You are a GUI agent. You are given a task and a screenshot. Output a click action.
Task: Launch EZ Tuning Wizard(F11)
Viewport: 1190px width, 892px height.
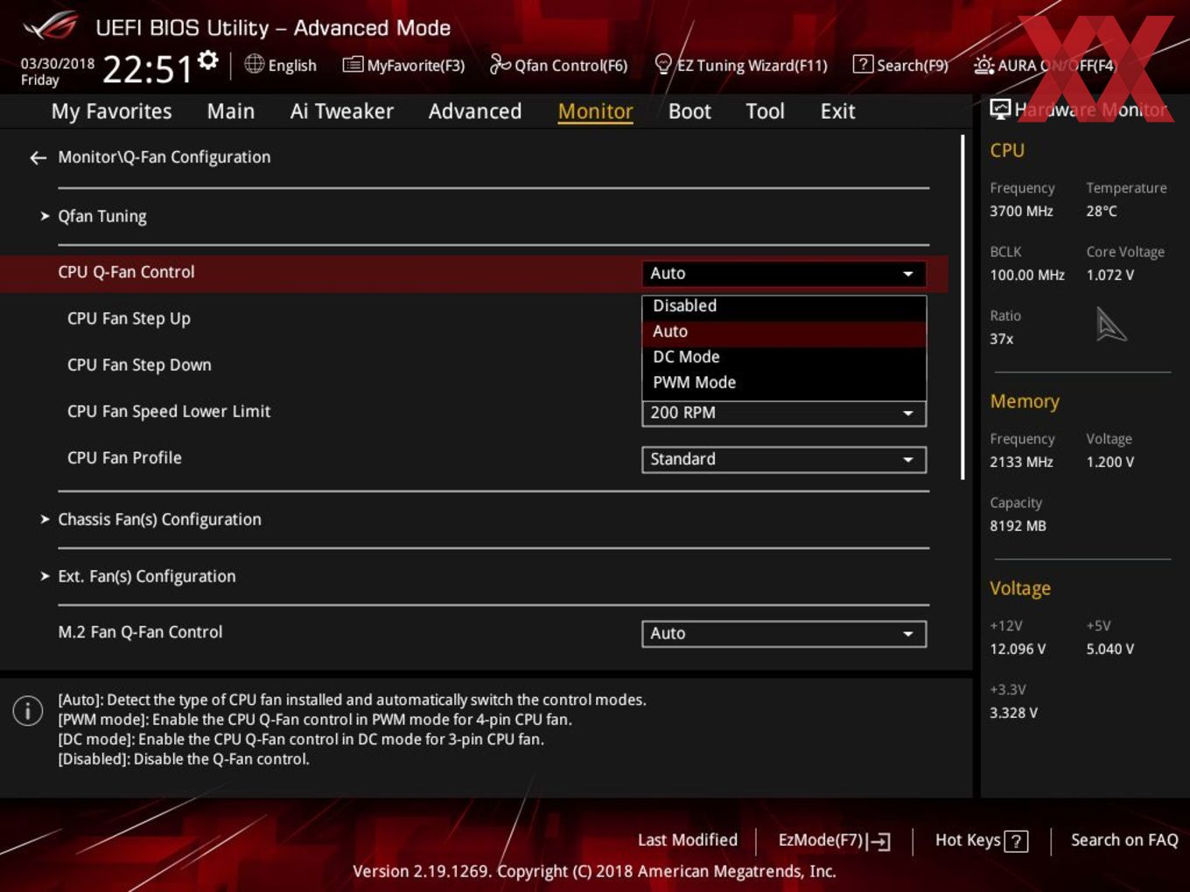tap(740, 65)
